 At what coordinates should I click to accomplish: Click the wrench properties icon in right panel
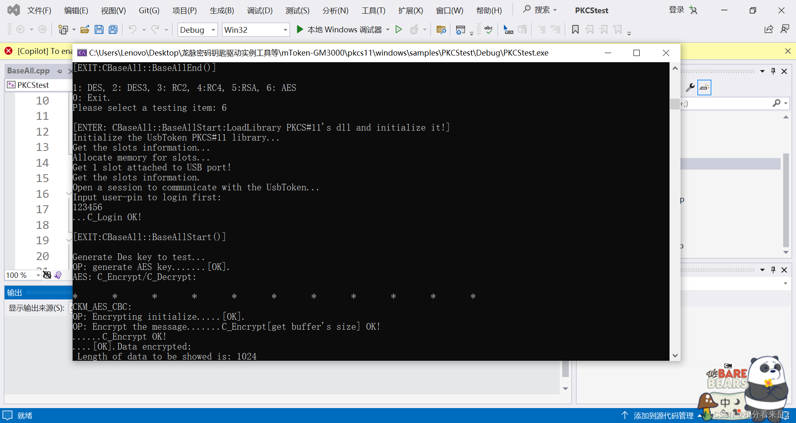[690, 88]
